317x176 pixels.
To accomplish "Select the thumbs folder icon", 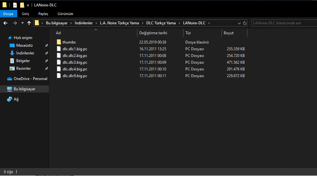I will (x=59, y=42).
